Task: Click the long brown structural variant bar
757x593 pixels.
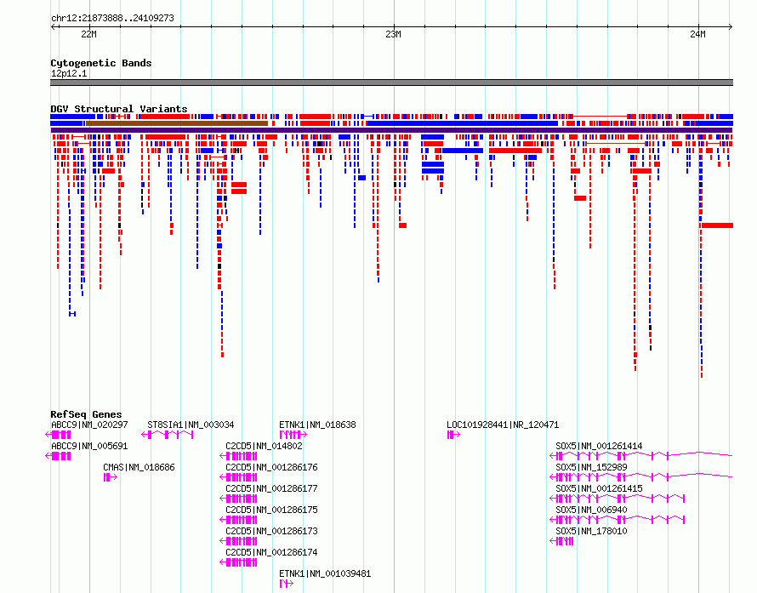Action: [177, 123]
